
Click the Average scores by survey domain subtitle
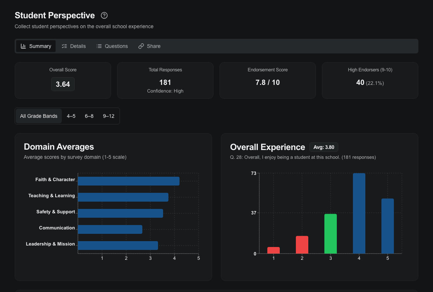[x=75, y=157]
